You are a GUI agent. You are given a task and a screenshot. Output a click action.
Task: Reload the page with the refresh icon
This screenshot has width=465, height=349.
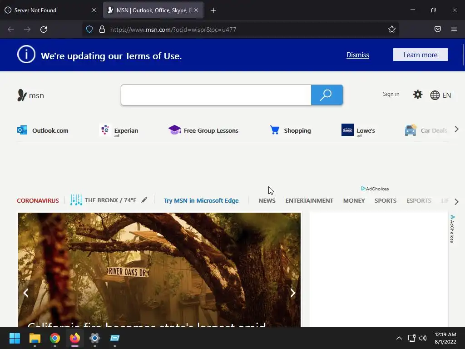[44, 30]
